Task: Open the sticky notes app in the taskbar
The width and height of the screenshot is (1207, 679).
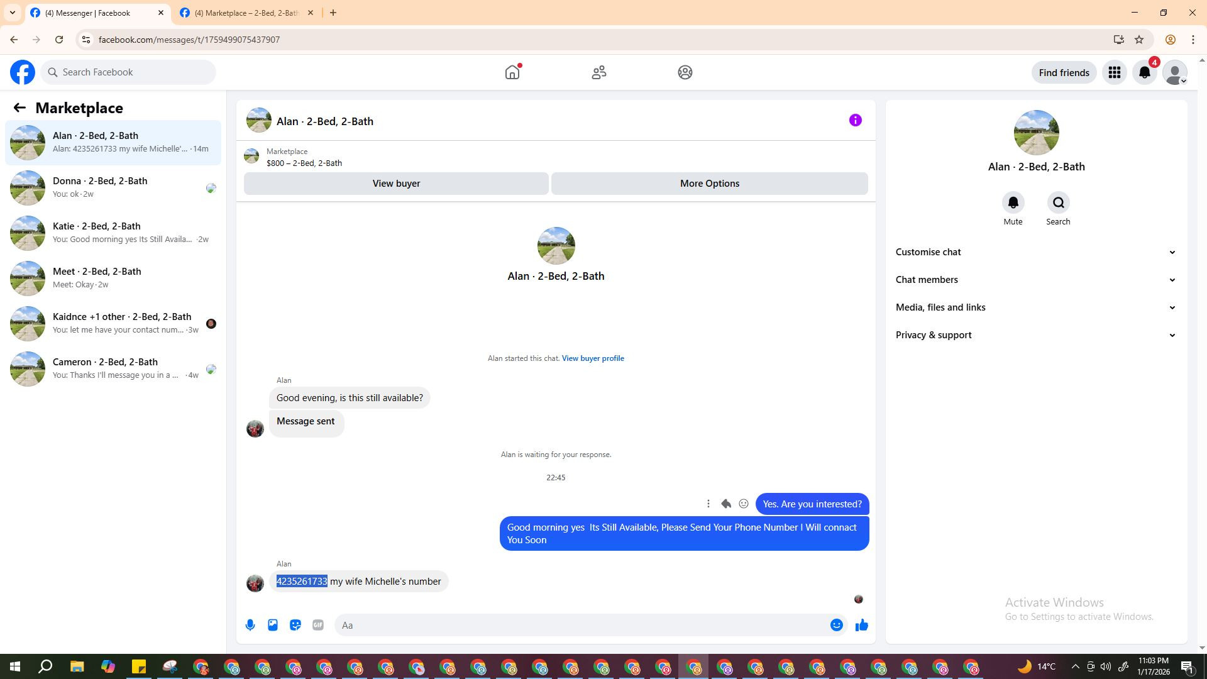Action: [139, 666]
